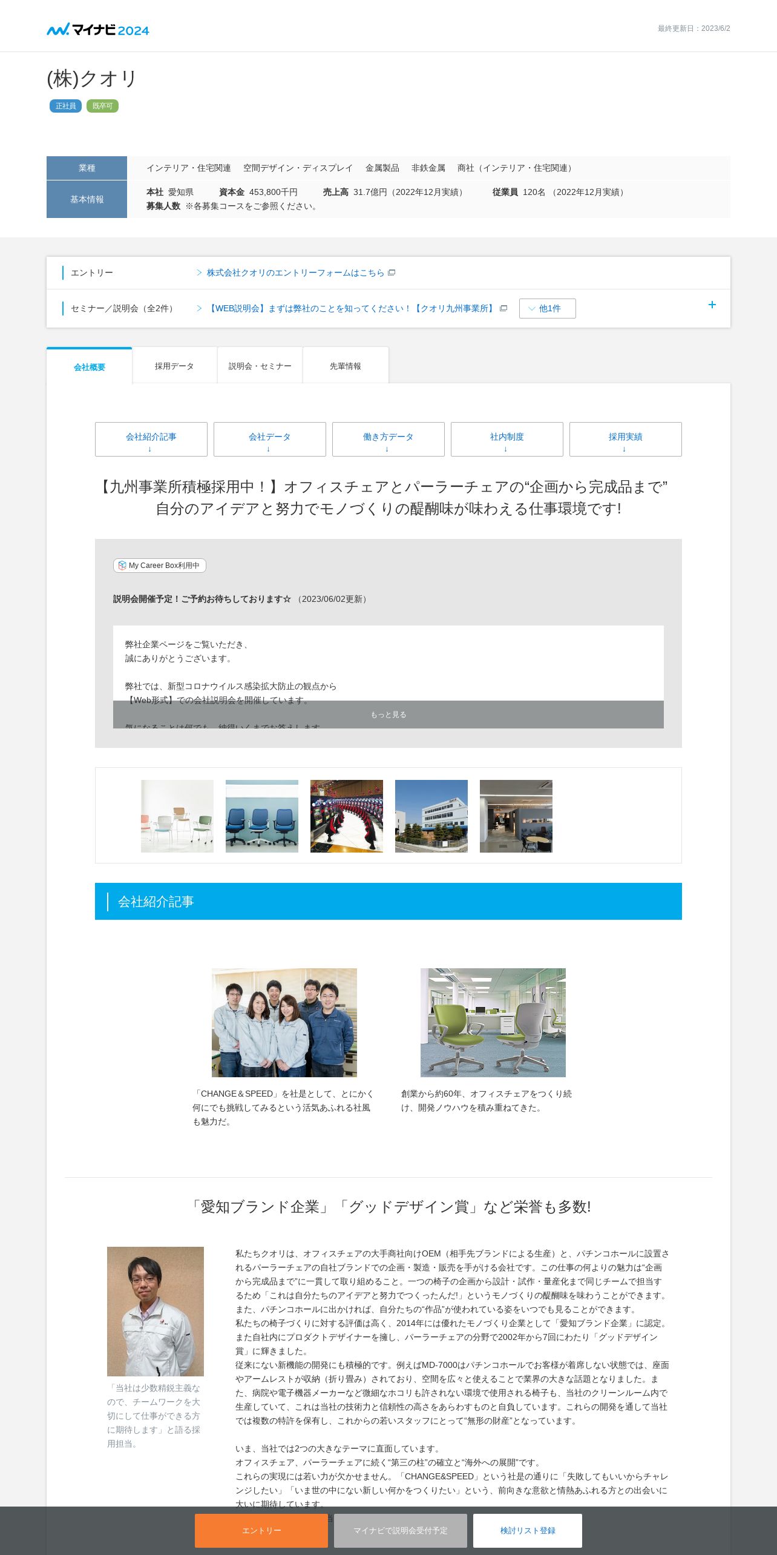Click the 空間デザイン・ディスプレイ industry text
777x1555 pixels.
pos(298,168)
